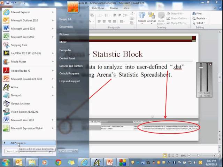Switch to PowerPoint in taskbar

[110, 162]
